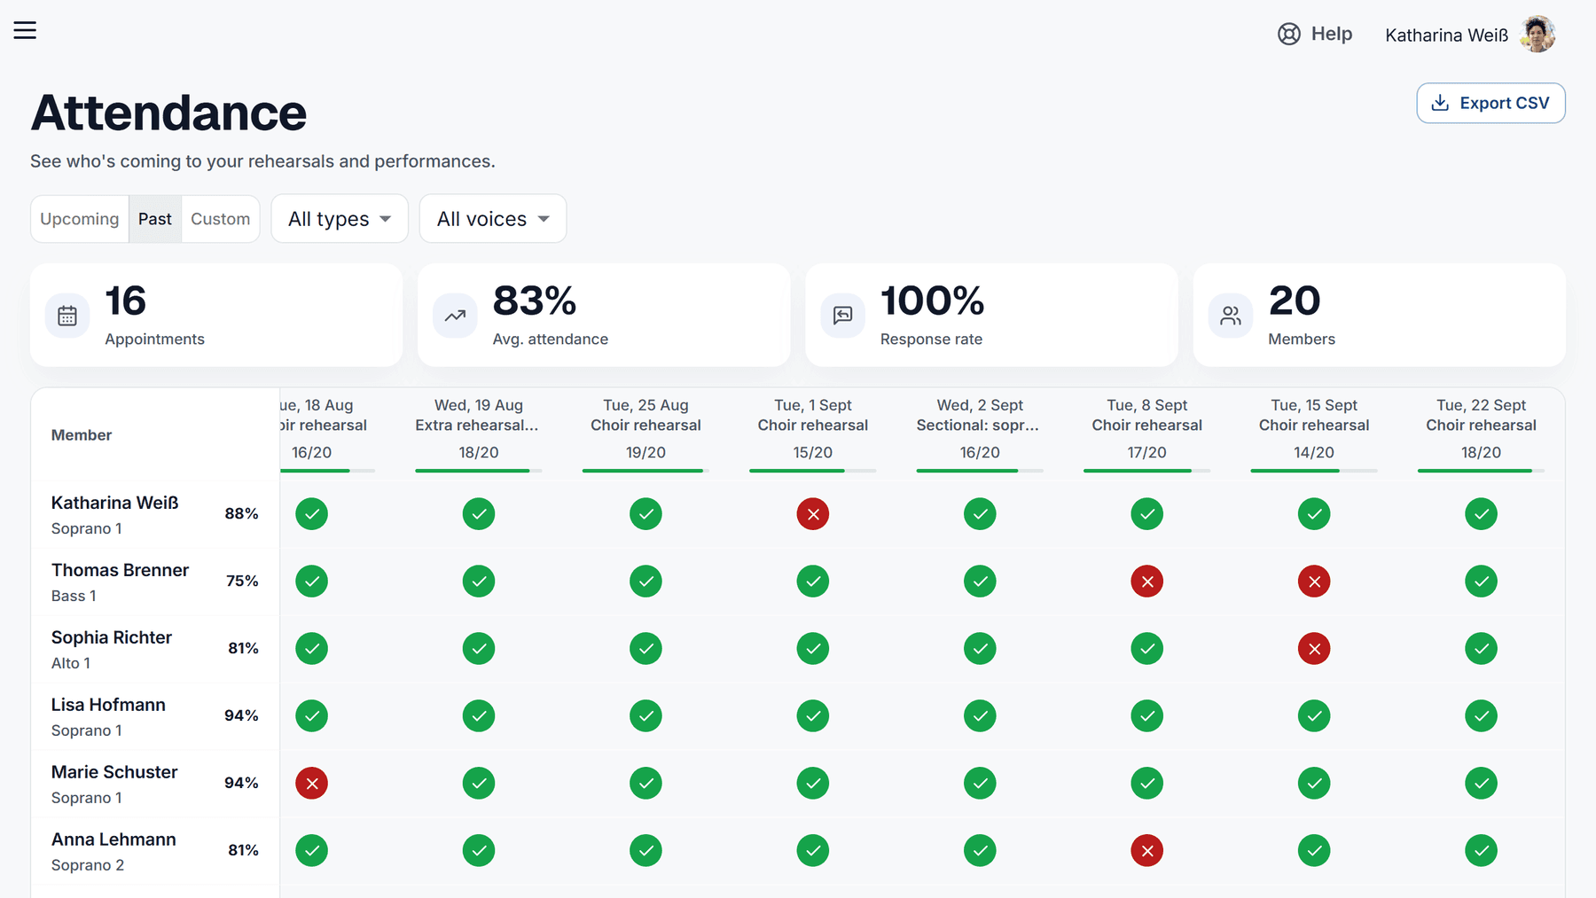1596x898 pixels.
Task: Click Thomas Brenner attendance check for 18 Aug
Action: tap(311, 582)
